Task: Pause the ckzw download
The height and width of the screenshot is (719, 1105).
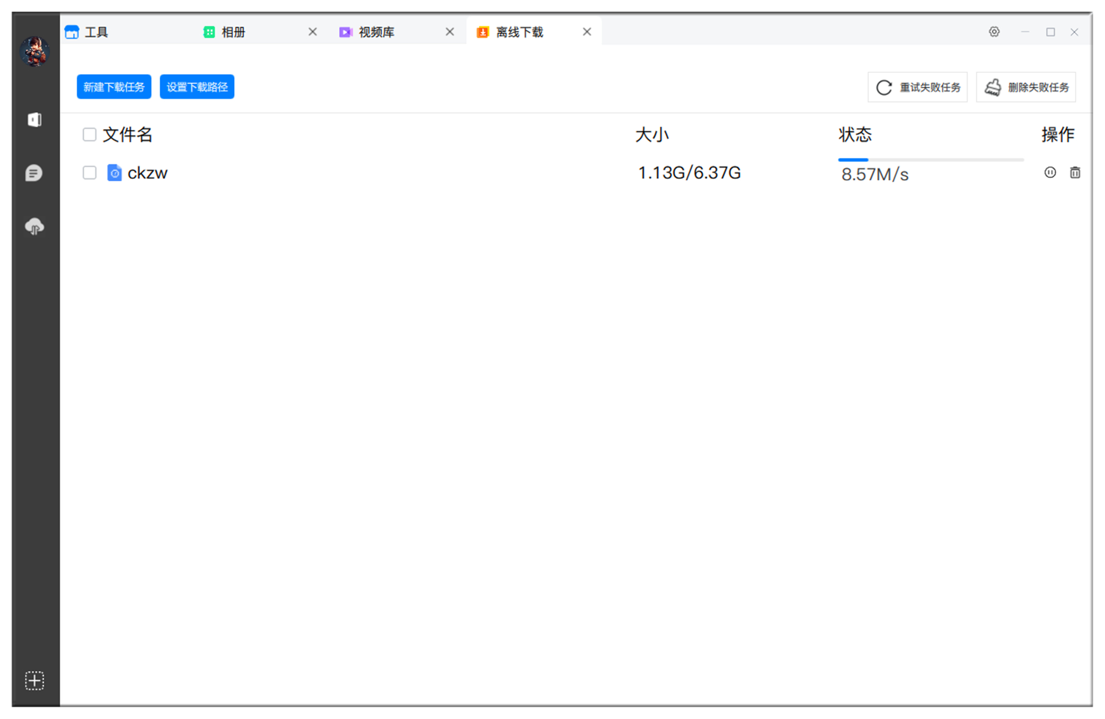Action: coord(1050,172)
